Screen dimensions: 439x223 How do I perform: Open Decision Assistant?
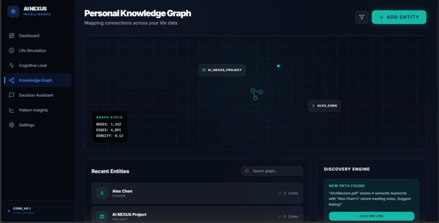38,95
